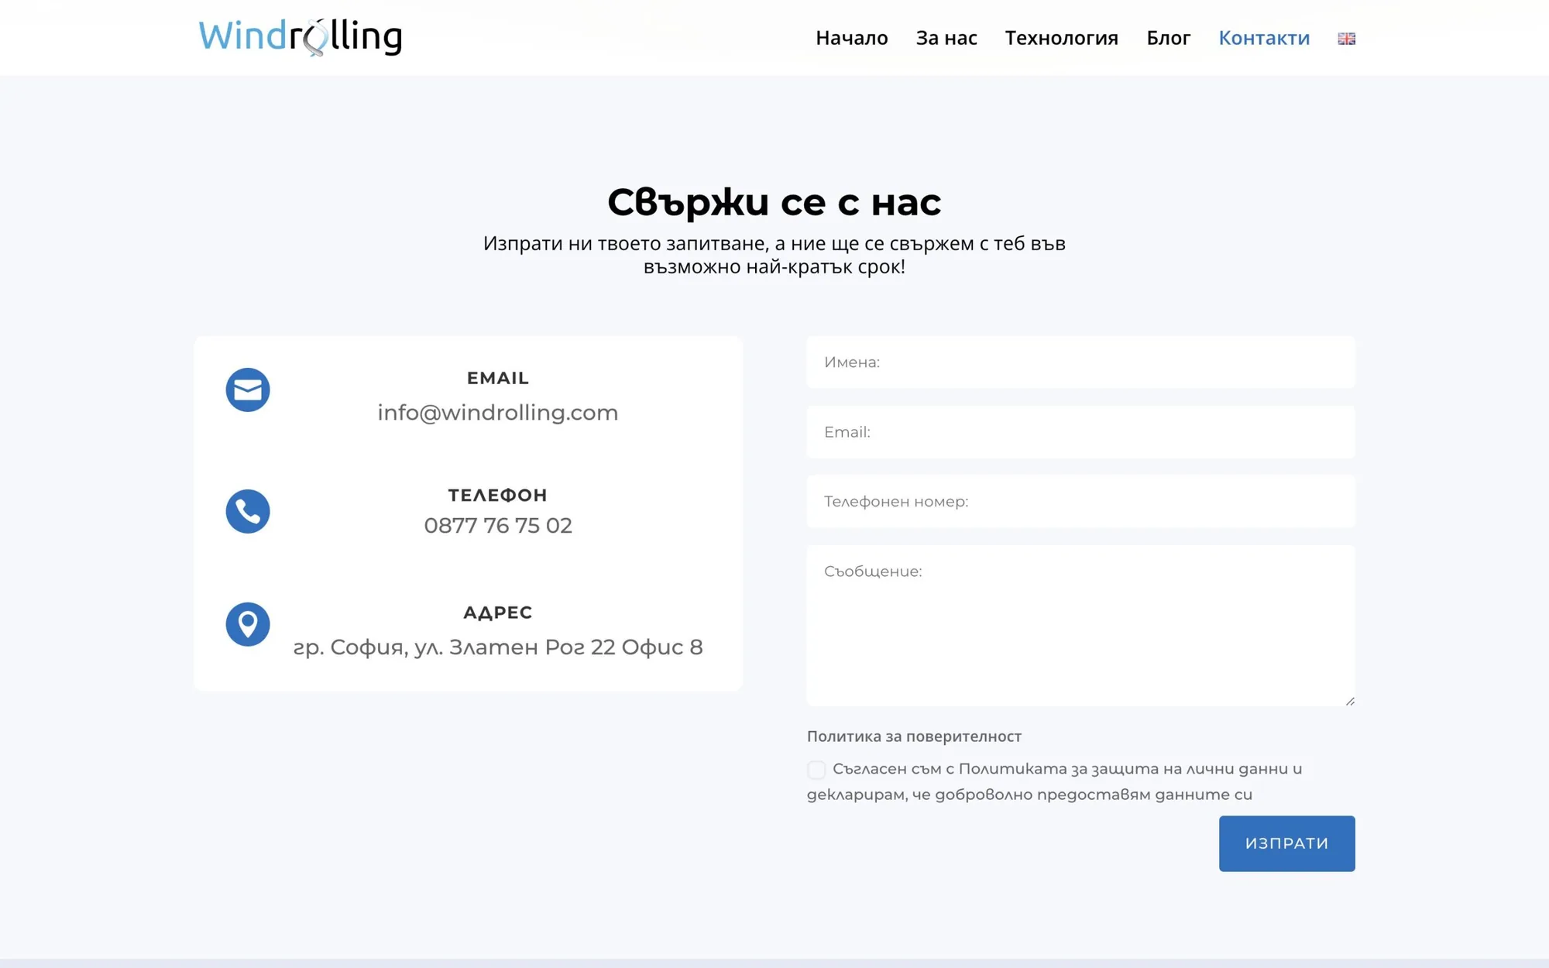Click the info@windrolling.com email address

click(498, 412)
